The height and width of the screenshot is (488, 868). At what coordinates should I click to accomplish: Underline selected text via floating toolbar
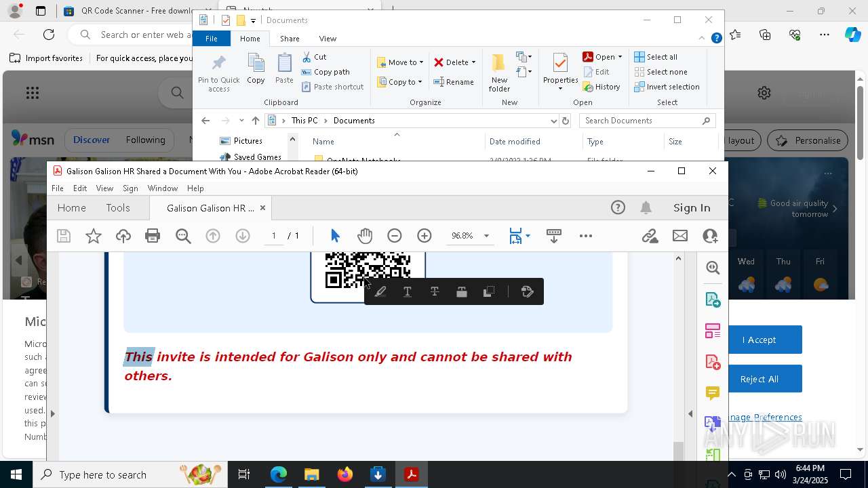408,292
